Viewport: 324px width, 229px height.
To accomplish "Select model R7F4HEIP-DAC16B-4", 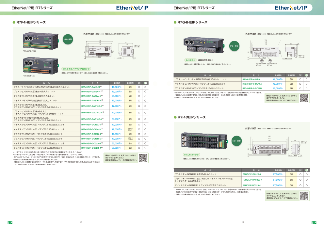I will tap(93, 106).
